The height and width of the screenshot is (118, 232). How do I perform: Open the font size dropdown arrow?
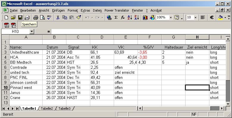196,17
